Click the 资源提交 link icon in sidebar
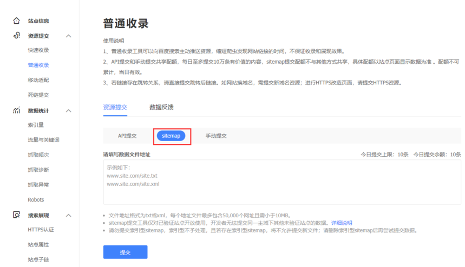 (x=17, y=36)
